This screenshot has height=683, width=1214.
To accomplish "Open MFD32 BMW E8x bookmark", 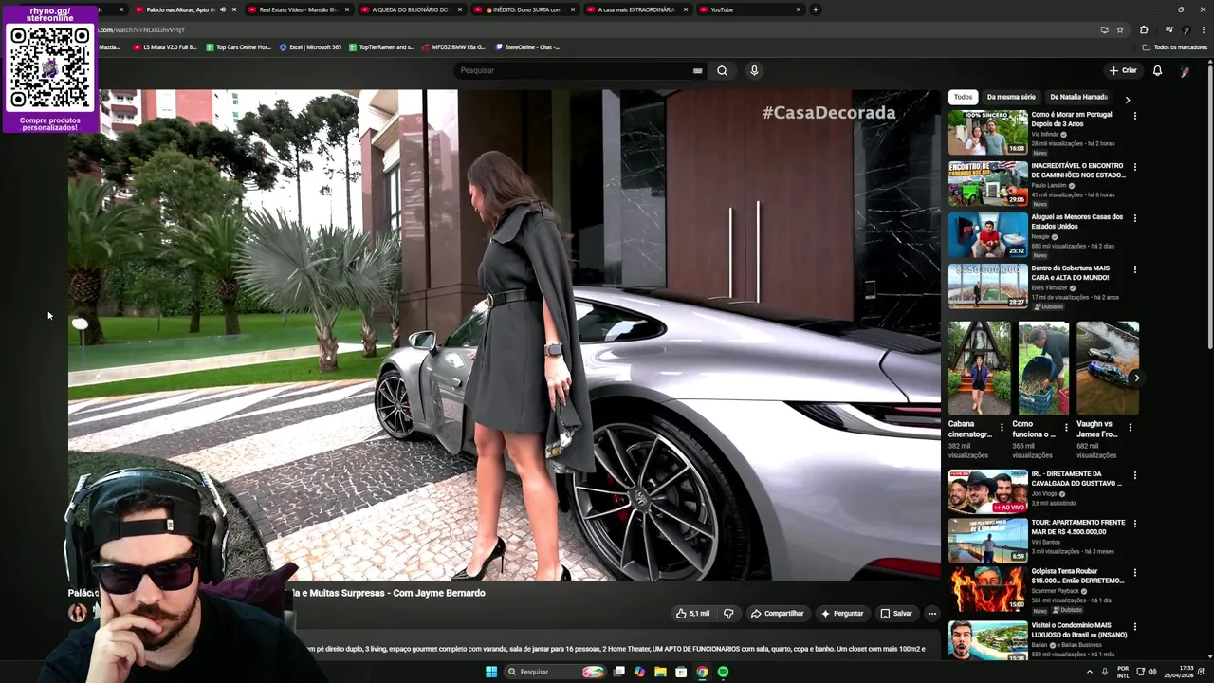I will point(453,46).
